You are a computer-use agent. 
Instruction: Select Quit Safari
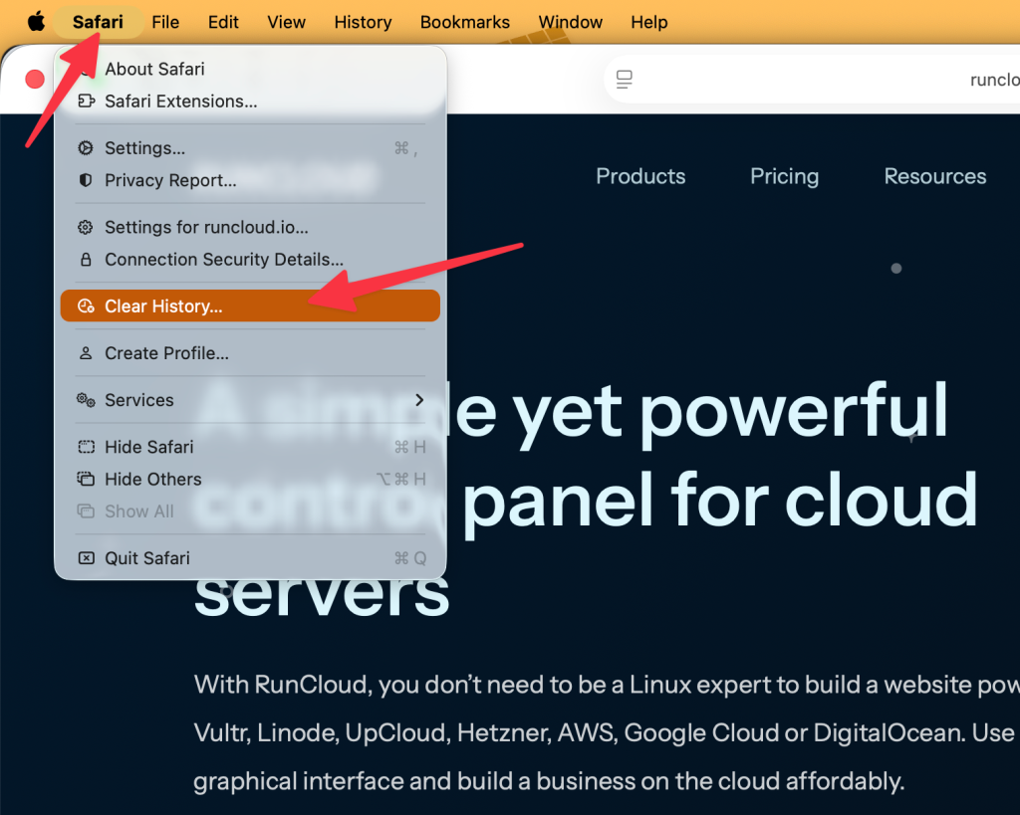pos(149,557)
